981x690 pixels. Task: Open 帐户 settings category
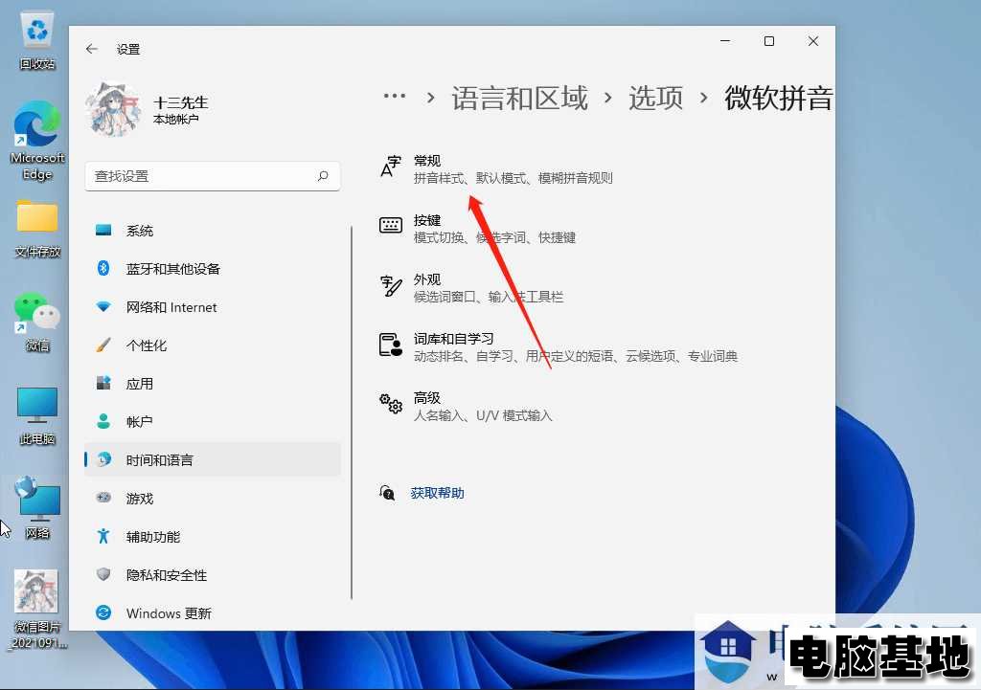[x=212, y=422]
